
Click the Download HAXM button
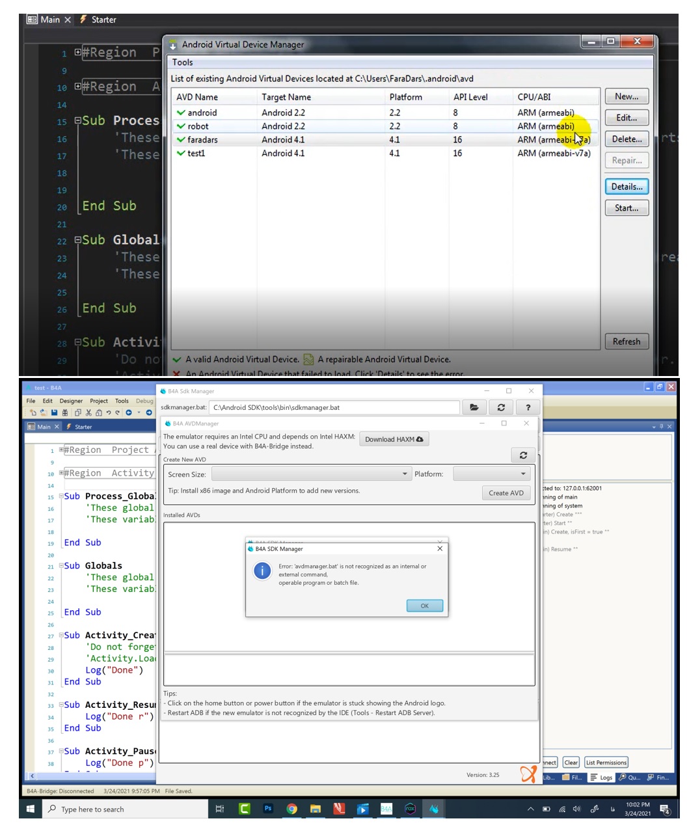click(x=394, y=439)
